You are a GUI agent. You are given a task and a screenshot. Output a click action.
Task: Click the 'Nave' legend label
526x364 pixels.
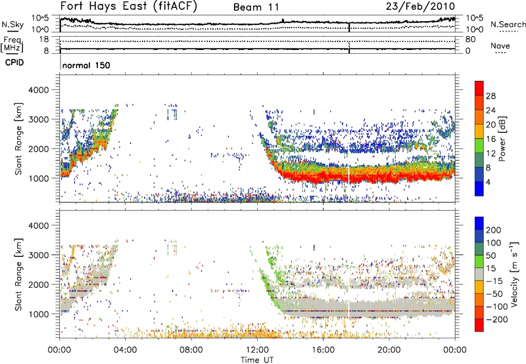pyautogui.click(x=500, y=45)
